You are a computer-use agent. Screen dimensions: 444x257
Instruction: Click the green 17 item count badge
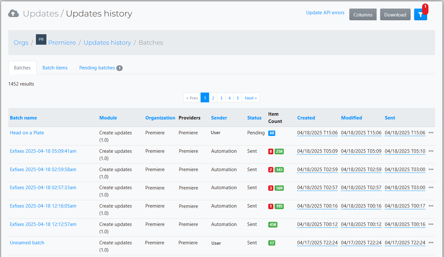pos(272,243)
